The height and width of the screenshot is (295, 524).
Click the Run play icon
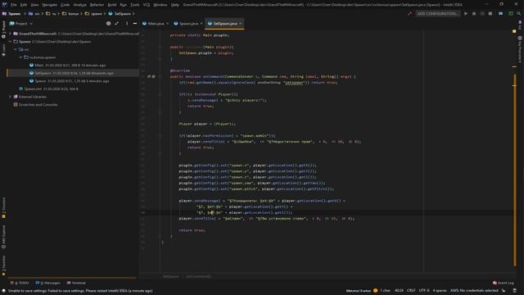tap(466, 14)
